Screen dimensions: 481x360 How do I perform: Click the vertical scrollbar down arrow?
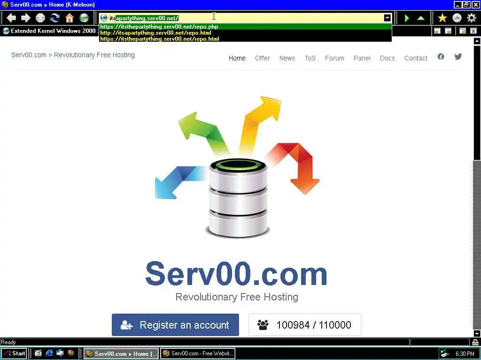477,333
